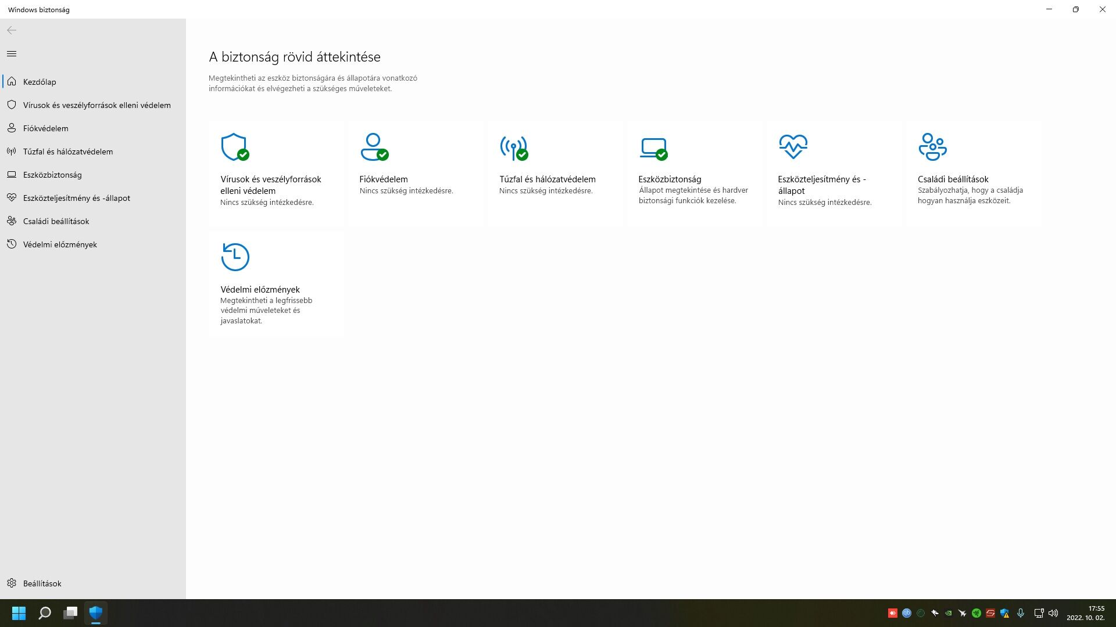Click the firewall antenna tile icon
The image size is (1116, 627).
tap(514, 148)
